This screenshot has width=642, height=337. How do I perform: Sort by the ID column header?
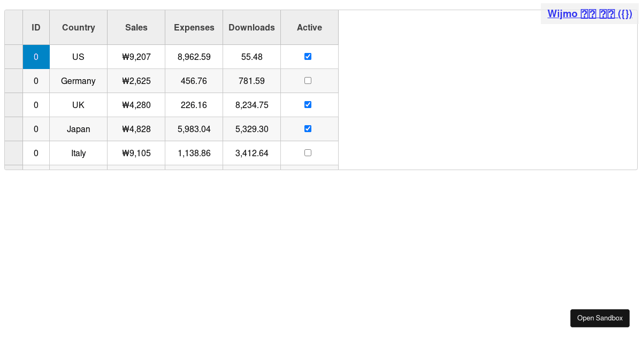[x=36, y=27]
